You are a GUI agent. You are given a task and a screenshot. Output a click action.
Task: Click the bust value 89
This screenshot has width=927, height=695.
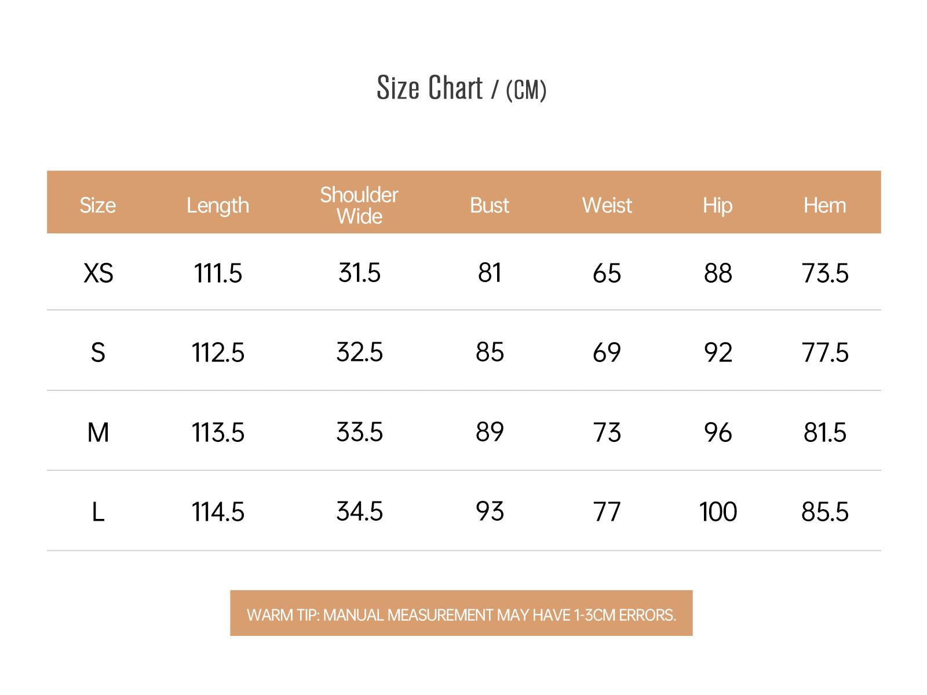click(x=490, y=433)
